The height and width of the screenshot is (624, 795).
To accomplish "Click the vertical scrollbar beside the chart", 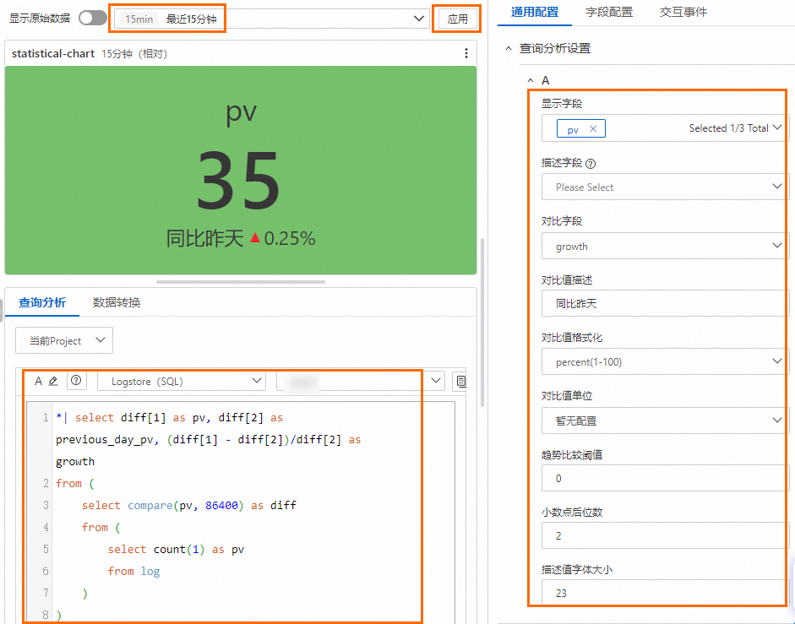I will (482, 323).
